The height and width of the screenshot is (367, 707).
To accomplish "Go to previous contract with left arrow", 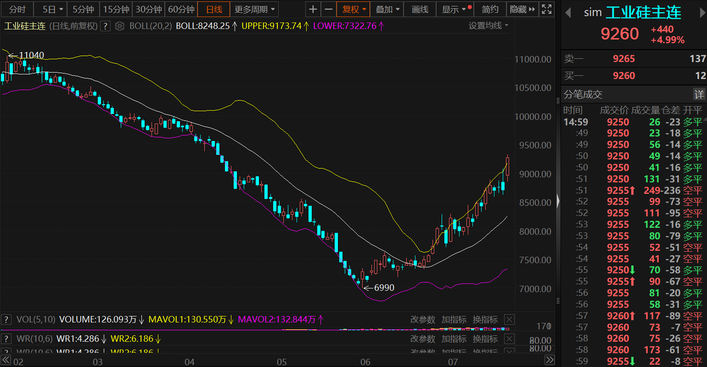I will tap(568, 13).
